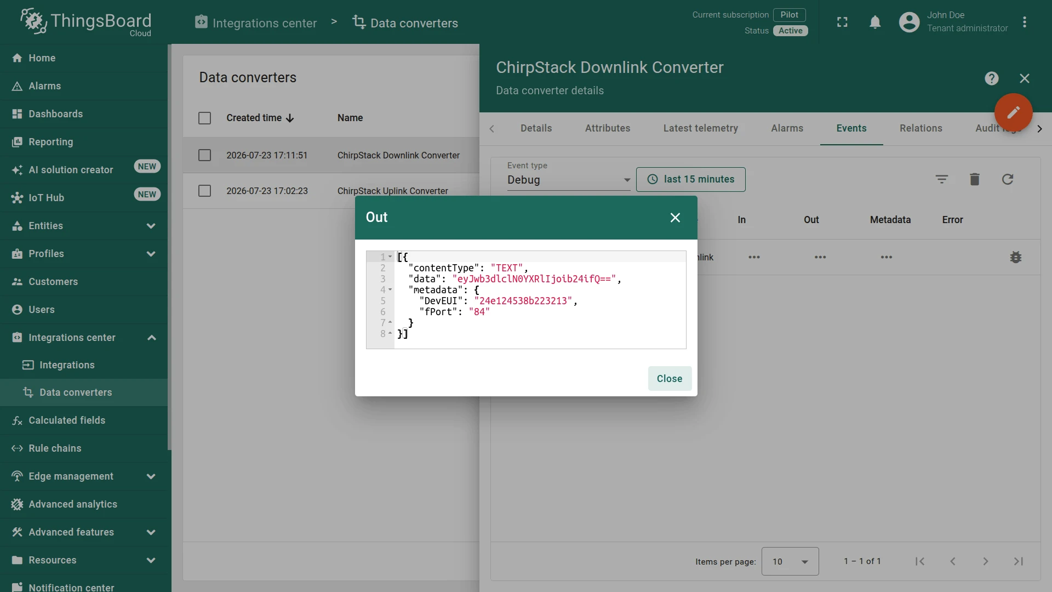This screenshot has height=592, width=1052.
Task: Toggle select-all converters checkbox
Action: (204, 118)
